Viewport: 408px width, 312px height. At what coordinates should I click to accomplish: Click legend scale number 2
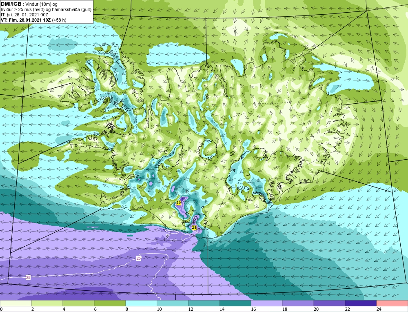(33, 309)
